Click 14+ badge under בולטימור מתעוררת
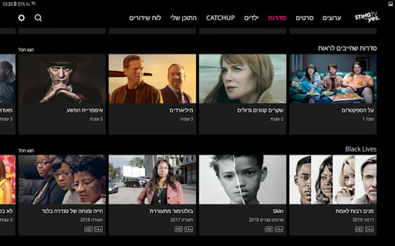Viewport: 395px width, 246px height. click(189, 229)
